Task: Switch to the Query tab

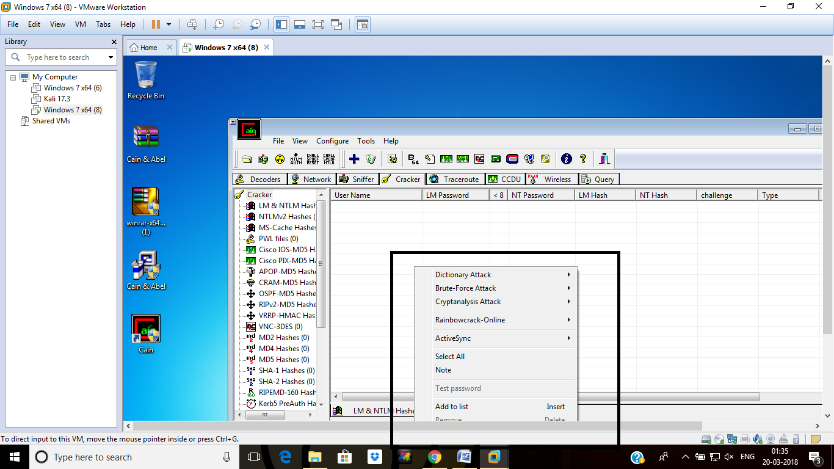Action: tap(598, 180)
